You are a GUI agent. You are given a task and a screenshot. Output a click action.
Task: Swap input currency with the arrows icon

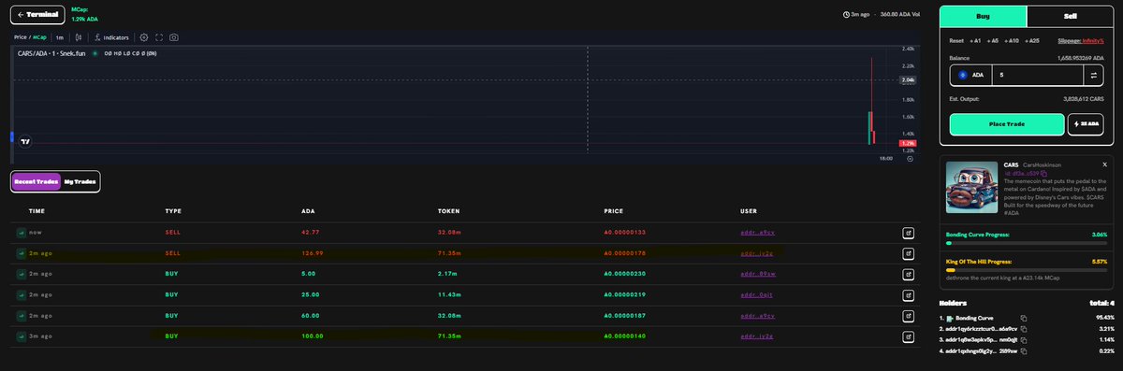tap(1094, 75)
